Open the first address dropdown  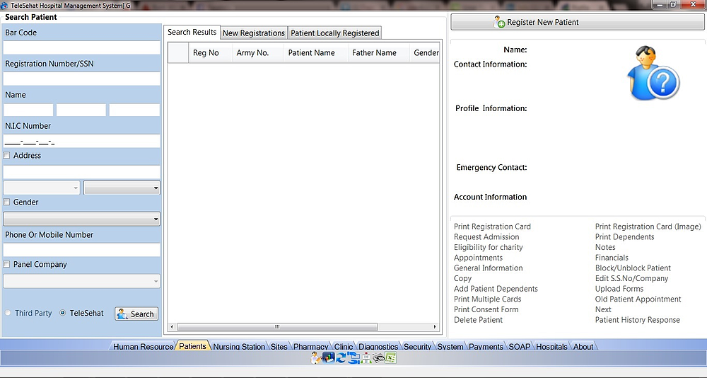42,188
